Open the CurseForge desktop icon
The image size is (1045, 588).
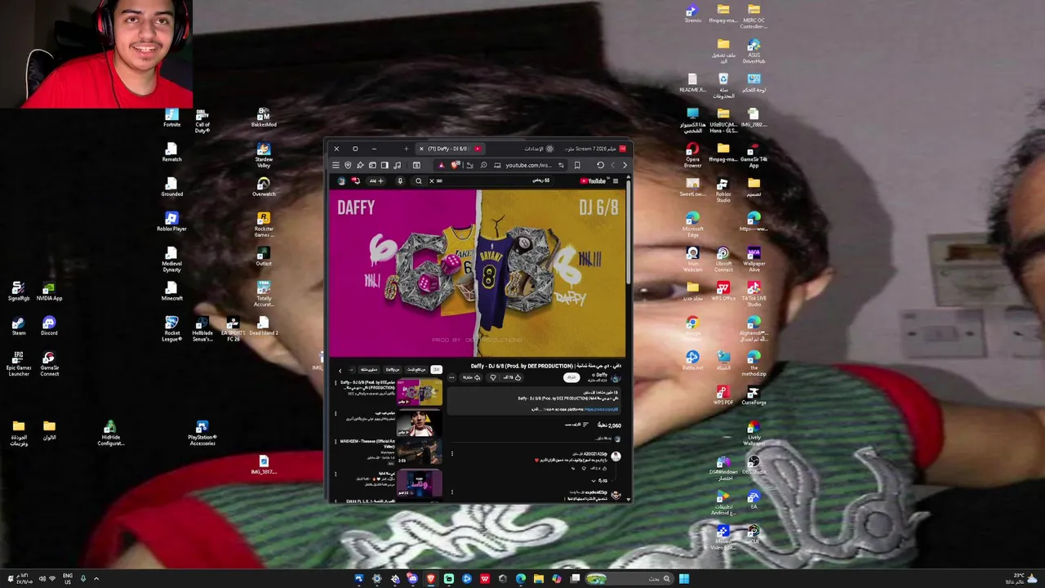[754, 395]
